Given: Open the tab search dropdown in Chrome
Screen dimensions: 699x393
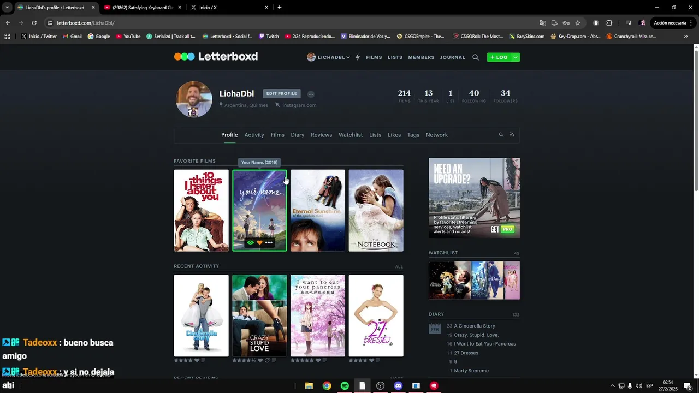Looking at the screenshot, I should pyautogui.click(x=7, y=8).
